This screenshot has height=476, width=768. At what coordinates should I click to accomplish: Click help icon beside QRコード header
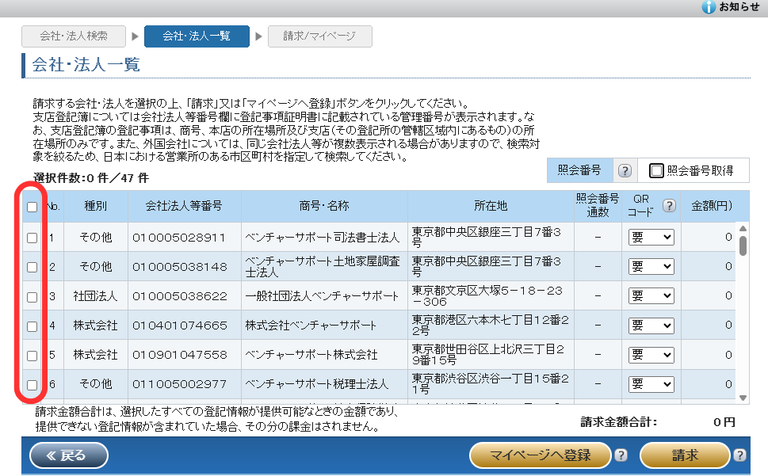point(669,206)
